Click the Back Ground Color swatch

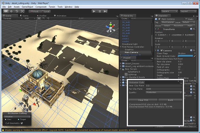pos(185,56)
